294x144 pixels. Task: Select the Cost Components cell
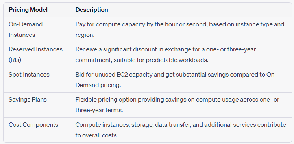point(37,130)
